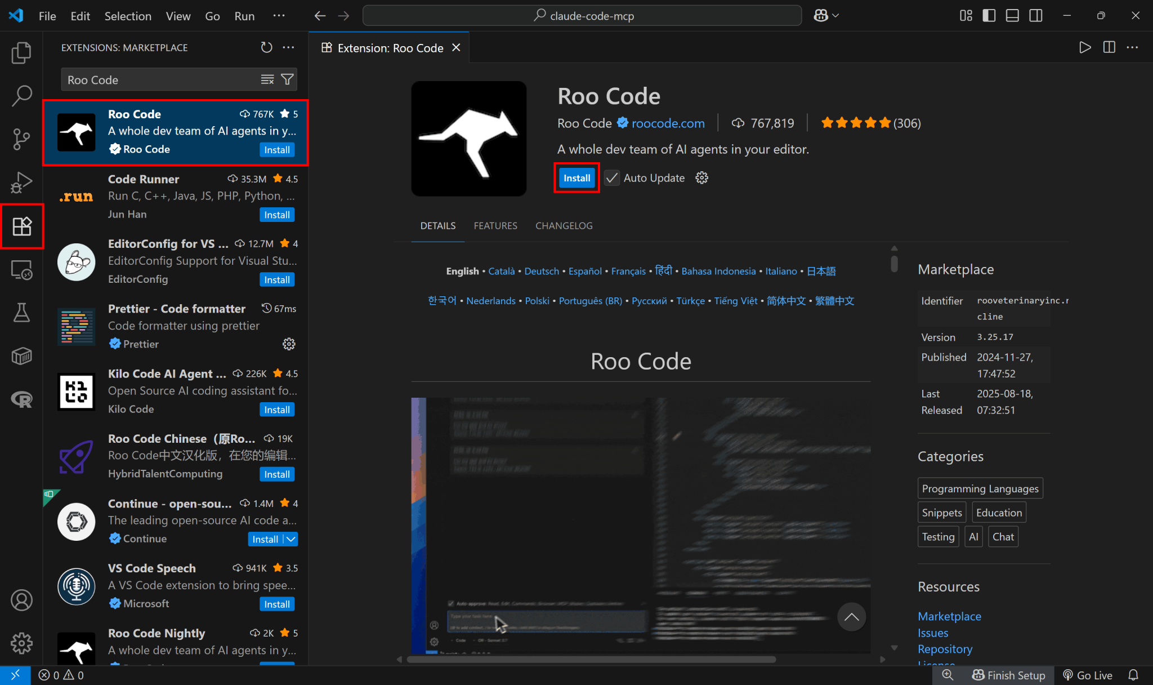This screenshot has height=685, width=1153.
Task: Expand the Continue extension Install dropdown
Action: [290, 539]
